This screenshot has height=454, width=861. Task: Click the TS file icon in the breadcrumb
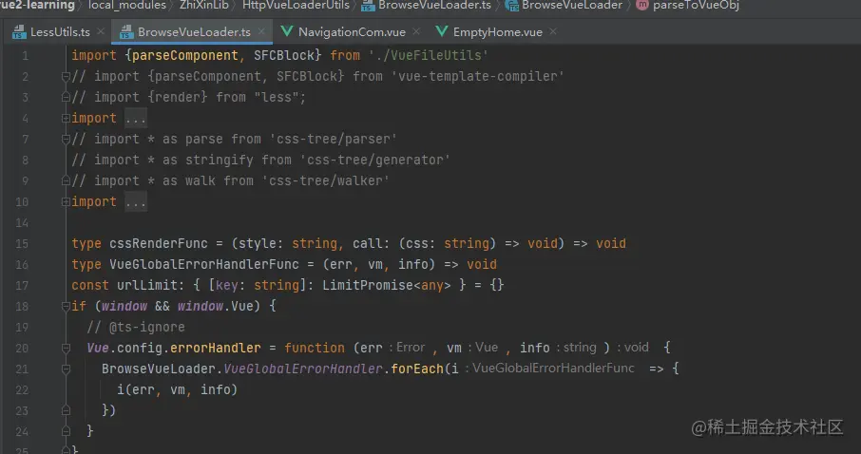tap(368, 6)
